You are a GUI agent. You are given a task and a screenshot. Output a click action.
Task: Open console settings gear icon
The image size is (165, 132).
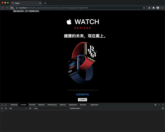pos(163,108)
